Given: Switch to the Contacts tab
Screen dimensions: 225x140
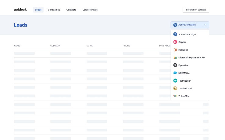Looking at the screenshot, I should (x=71, y=10).
